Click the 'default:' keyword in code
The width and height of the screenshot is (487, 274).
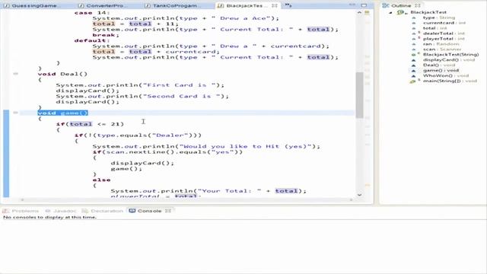(x=92, y=40)
